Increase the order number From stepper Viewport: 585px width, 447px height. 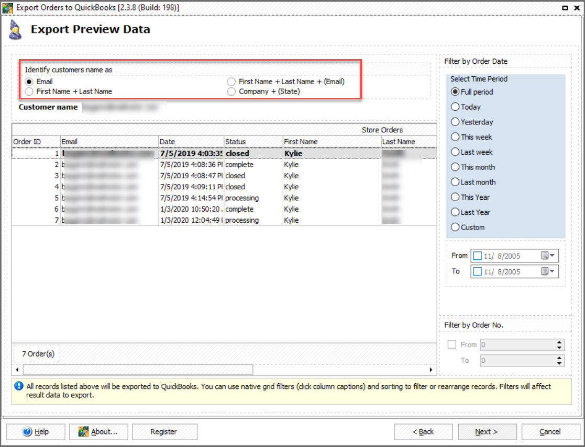[559, 341]
